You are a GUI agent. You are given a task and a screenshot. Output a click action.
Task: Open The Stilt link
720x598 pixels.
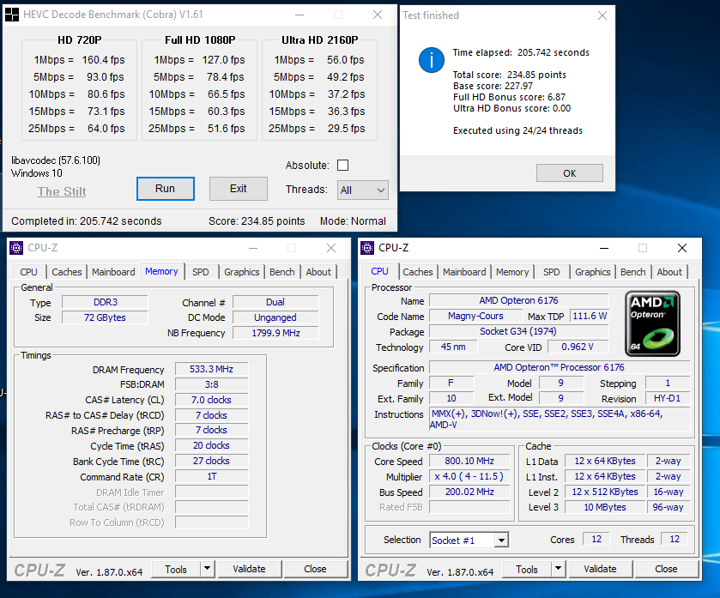[x=62, y=191]
